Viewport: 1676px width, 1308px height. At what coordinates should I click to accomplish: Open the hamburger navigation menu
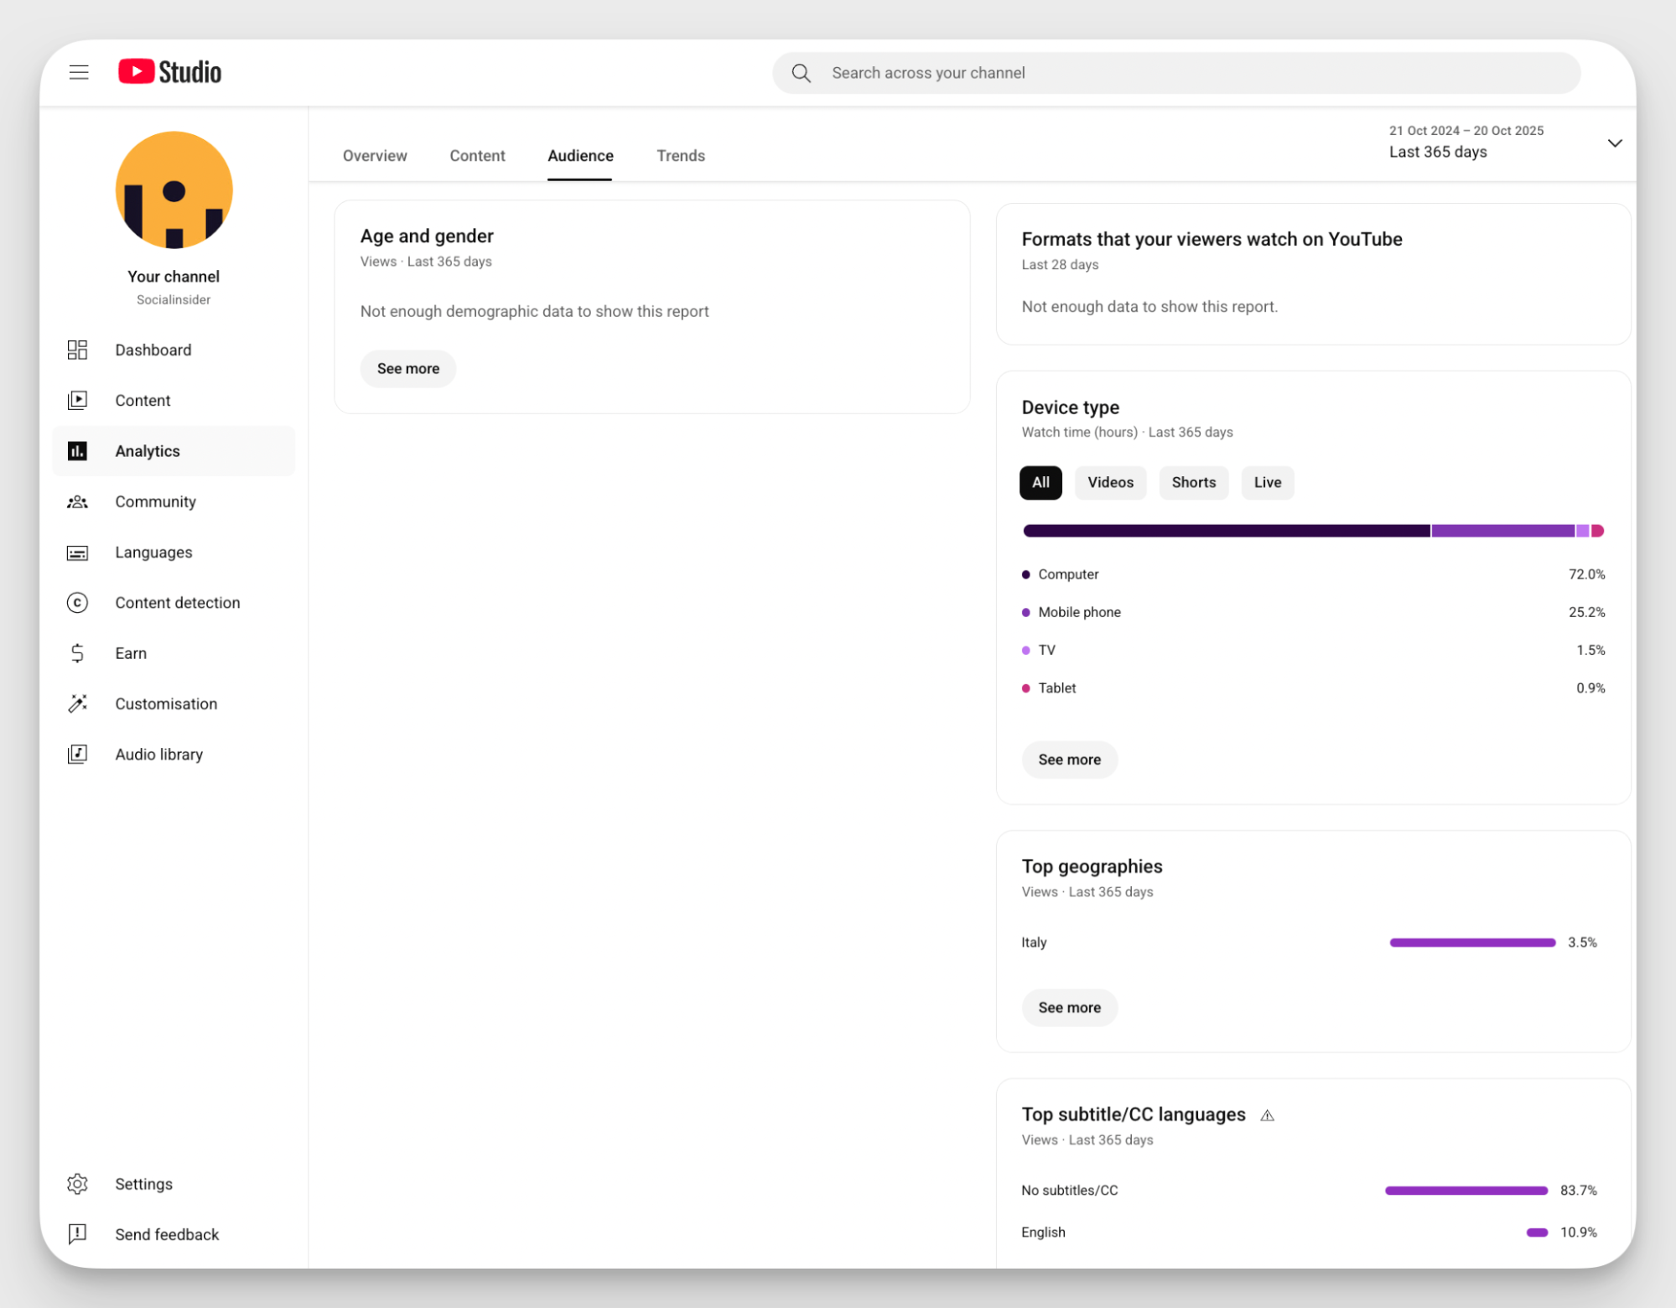tap(78, 72)
